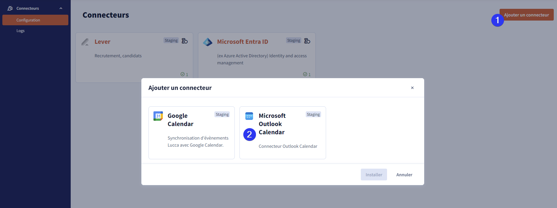Click the Lever connector logo icon
The image size is (557, 208).
[x=85, y=42]
